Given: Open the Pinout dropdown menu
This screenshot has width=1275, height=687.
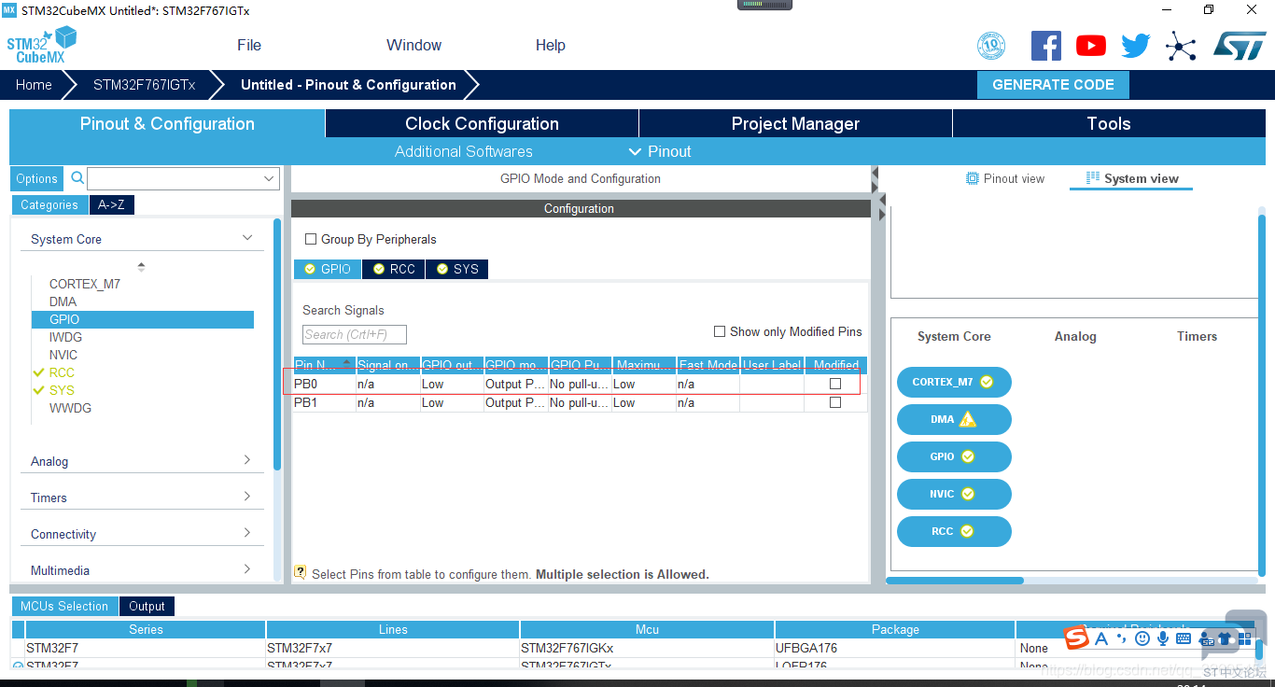Looking at the screenshot, I should click(660, 151).
